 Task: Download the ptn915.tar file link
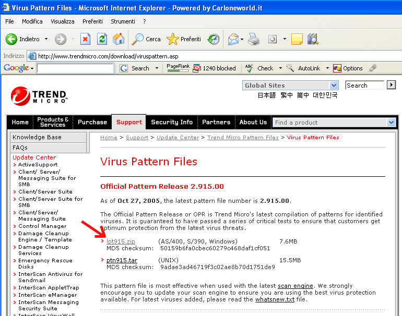(122, 260)
